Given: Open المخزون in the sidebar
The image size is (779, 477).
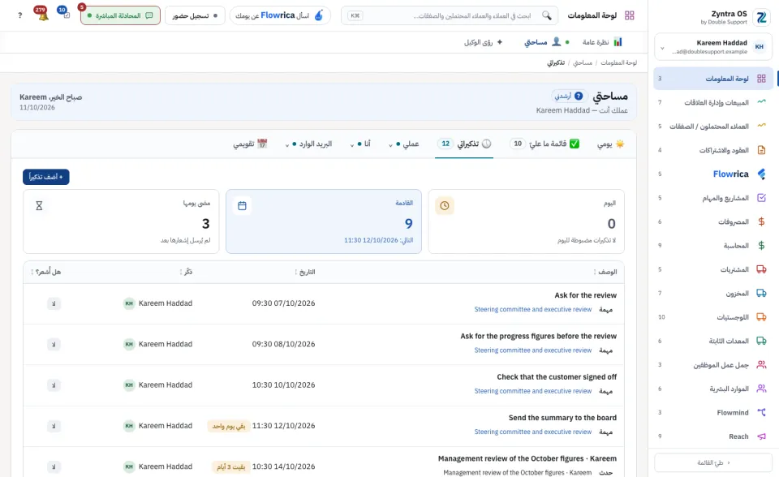Looking at the screenshot, I should pyautogui.click(x=713, y=293).
